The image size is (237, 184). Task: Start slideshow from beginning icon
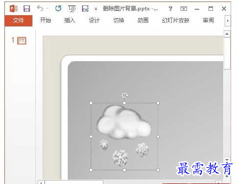[72, 9]
